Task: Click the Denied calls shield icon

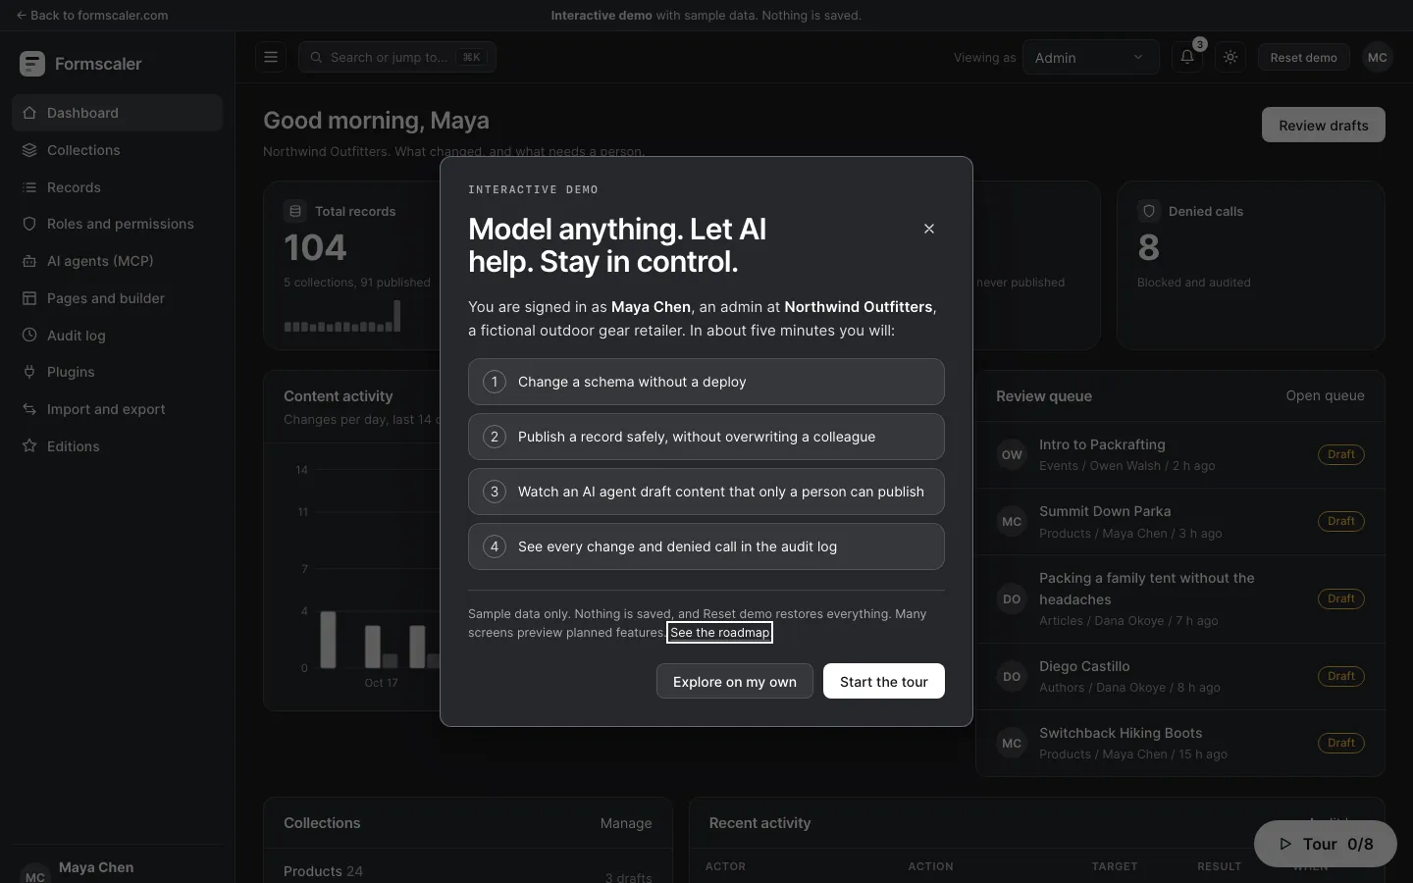Action: 1148,211
